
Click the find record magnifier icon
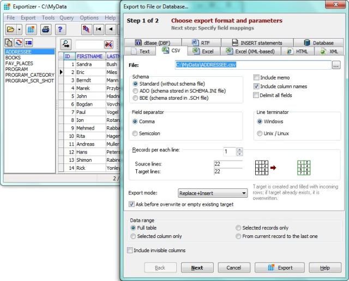[x=65, y=44]
